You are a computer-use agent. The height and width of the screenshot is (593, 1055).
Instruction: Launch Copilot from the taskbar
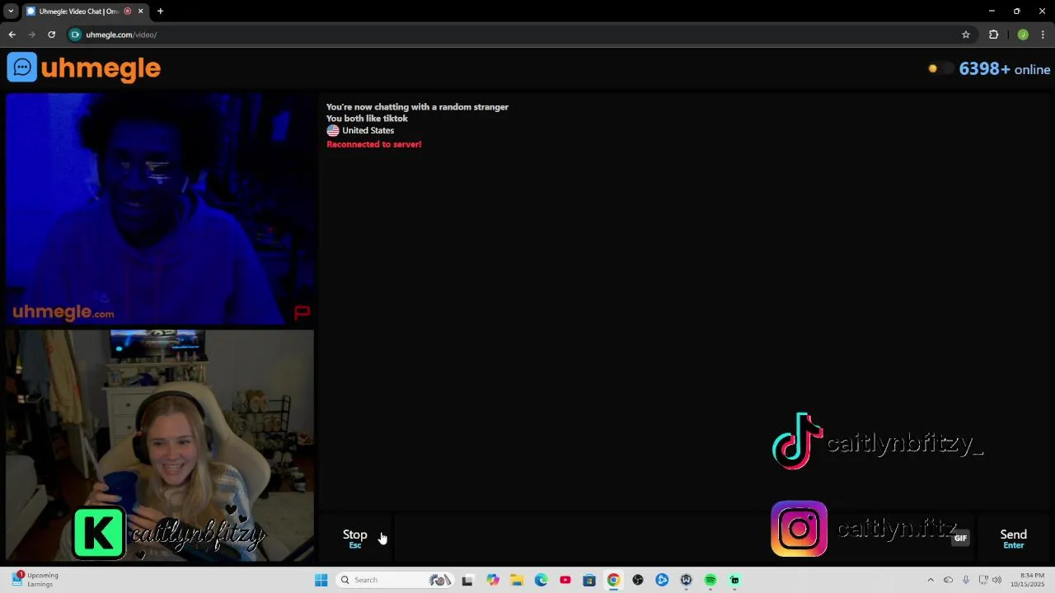[493, 580]
